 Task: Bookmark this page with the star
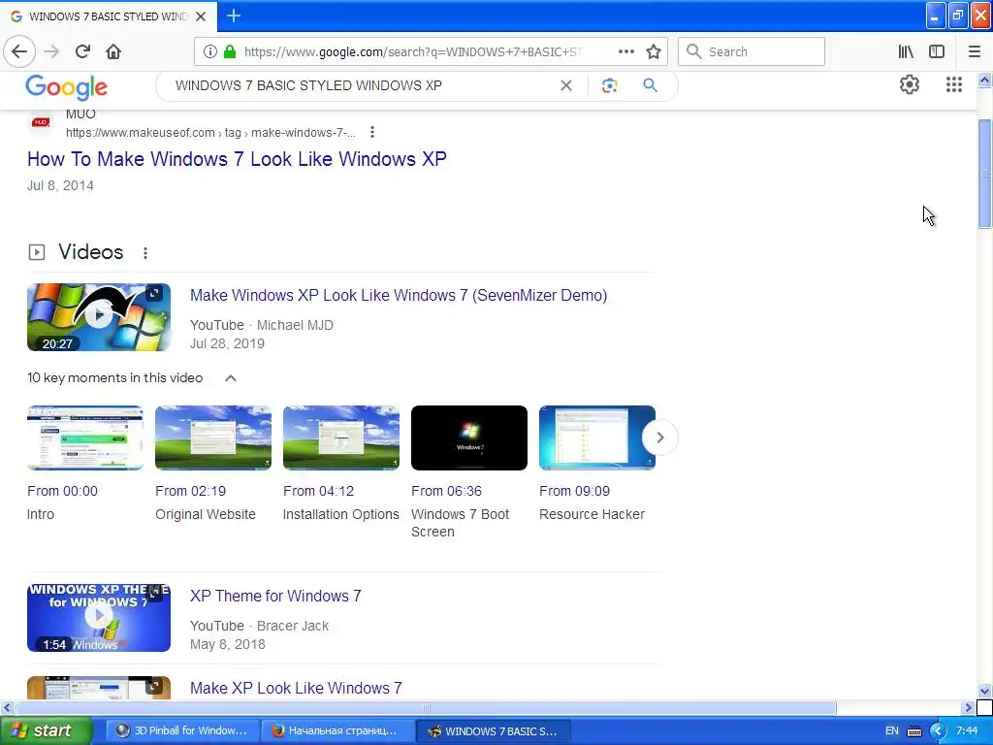click(x=654, y=52)
